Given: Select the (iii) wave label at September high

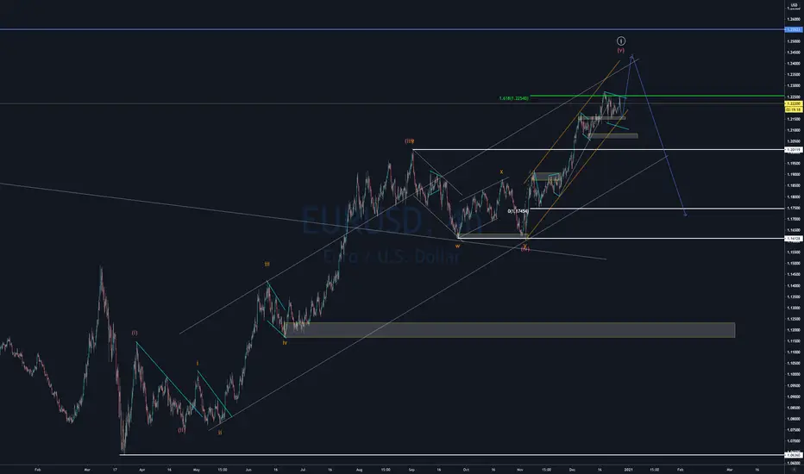Looking at the screenshot, I should [409, 141].
